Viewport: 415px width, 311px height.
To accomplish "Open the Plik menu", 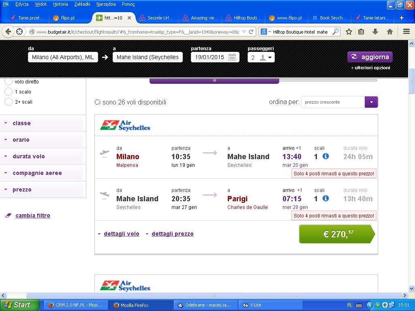I will click(x=6, y=4).
